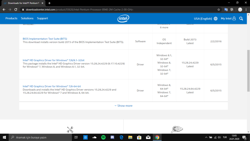
Task: Open BIOS Implementation Test Suite (BITS) link
Action: (x=45, y=39)
